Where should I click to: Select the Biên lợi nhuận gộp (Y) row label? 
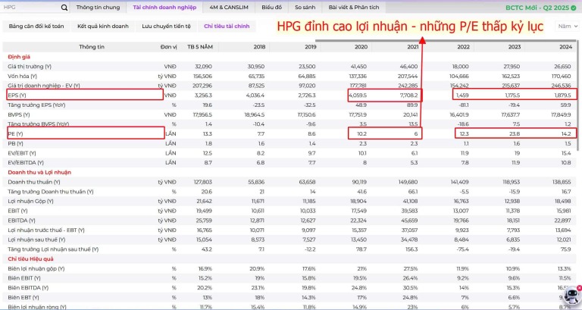(36, 268)
